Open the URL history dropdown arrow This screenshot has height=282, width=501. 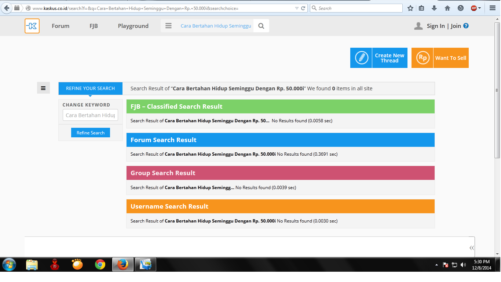point(297,8)
